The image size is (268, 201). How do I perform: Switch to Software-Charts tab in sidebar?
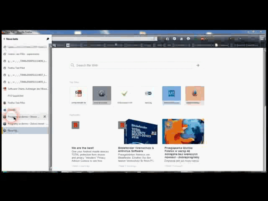coord(28,89)
